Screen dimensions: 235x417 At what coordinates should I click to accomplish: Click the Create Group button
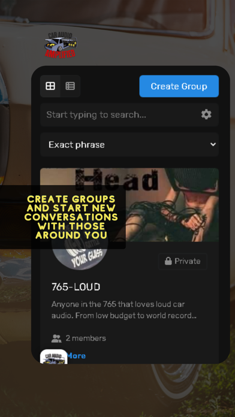pyautogui.click(x=179, y=86)
